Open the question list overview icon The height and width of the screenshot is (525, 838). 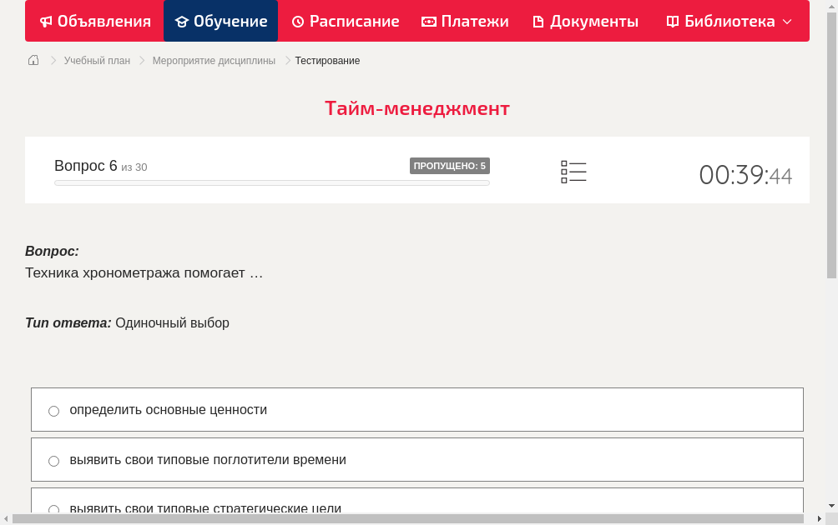pos(573,171)
